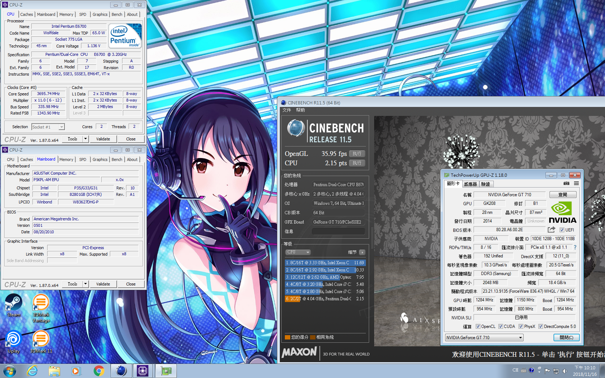
Task: Open the NVIDIA GeForce GT 710 GPU selector
Action: tap(484, 337)
